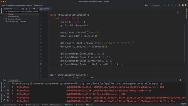The image size is (188, 106).
Task: Expand the venv folder
Action: pos(6,14)
